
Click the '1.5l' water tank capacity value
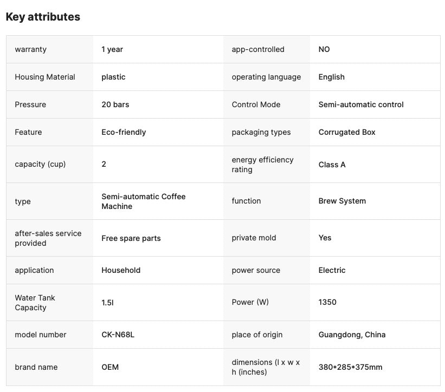(x=107, y=303)
